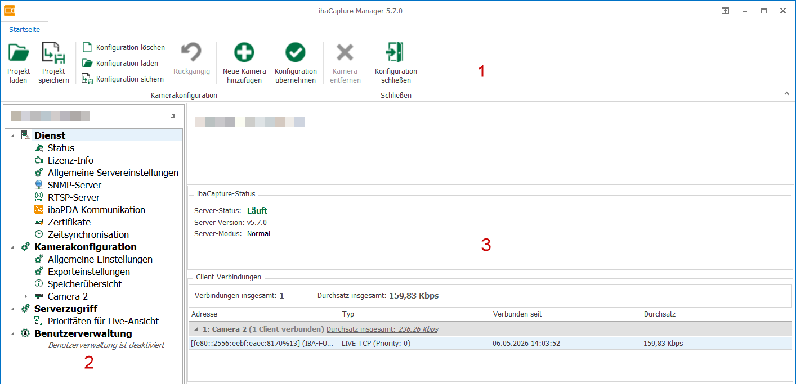Collapse the ribbon with the chevron arrow
The width and height of the screenshot is (796, 384).
786,93
